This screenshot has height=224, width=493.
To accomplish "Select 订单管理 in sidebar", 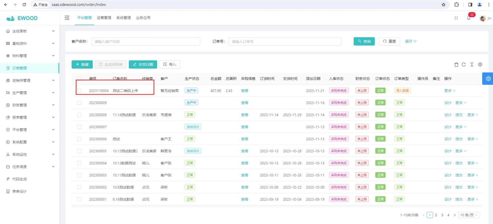I will (x=29, y=68).
